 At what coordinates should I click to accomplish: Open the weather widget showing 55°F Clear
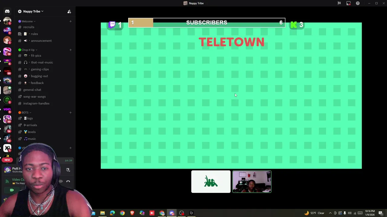point(314,213)
